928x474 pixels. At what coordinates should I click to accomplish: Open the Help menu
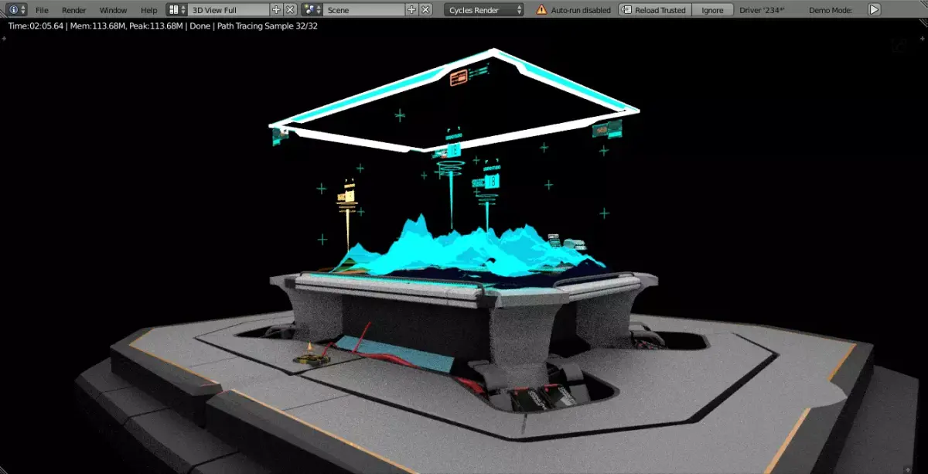(149, 10)
